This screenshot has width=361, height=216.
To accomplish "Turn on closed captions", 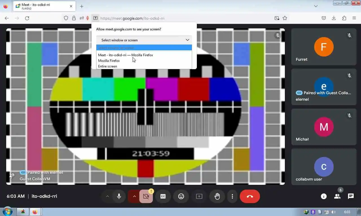I will coord(163,196).
